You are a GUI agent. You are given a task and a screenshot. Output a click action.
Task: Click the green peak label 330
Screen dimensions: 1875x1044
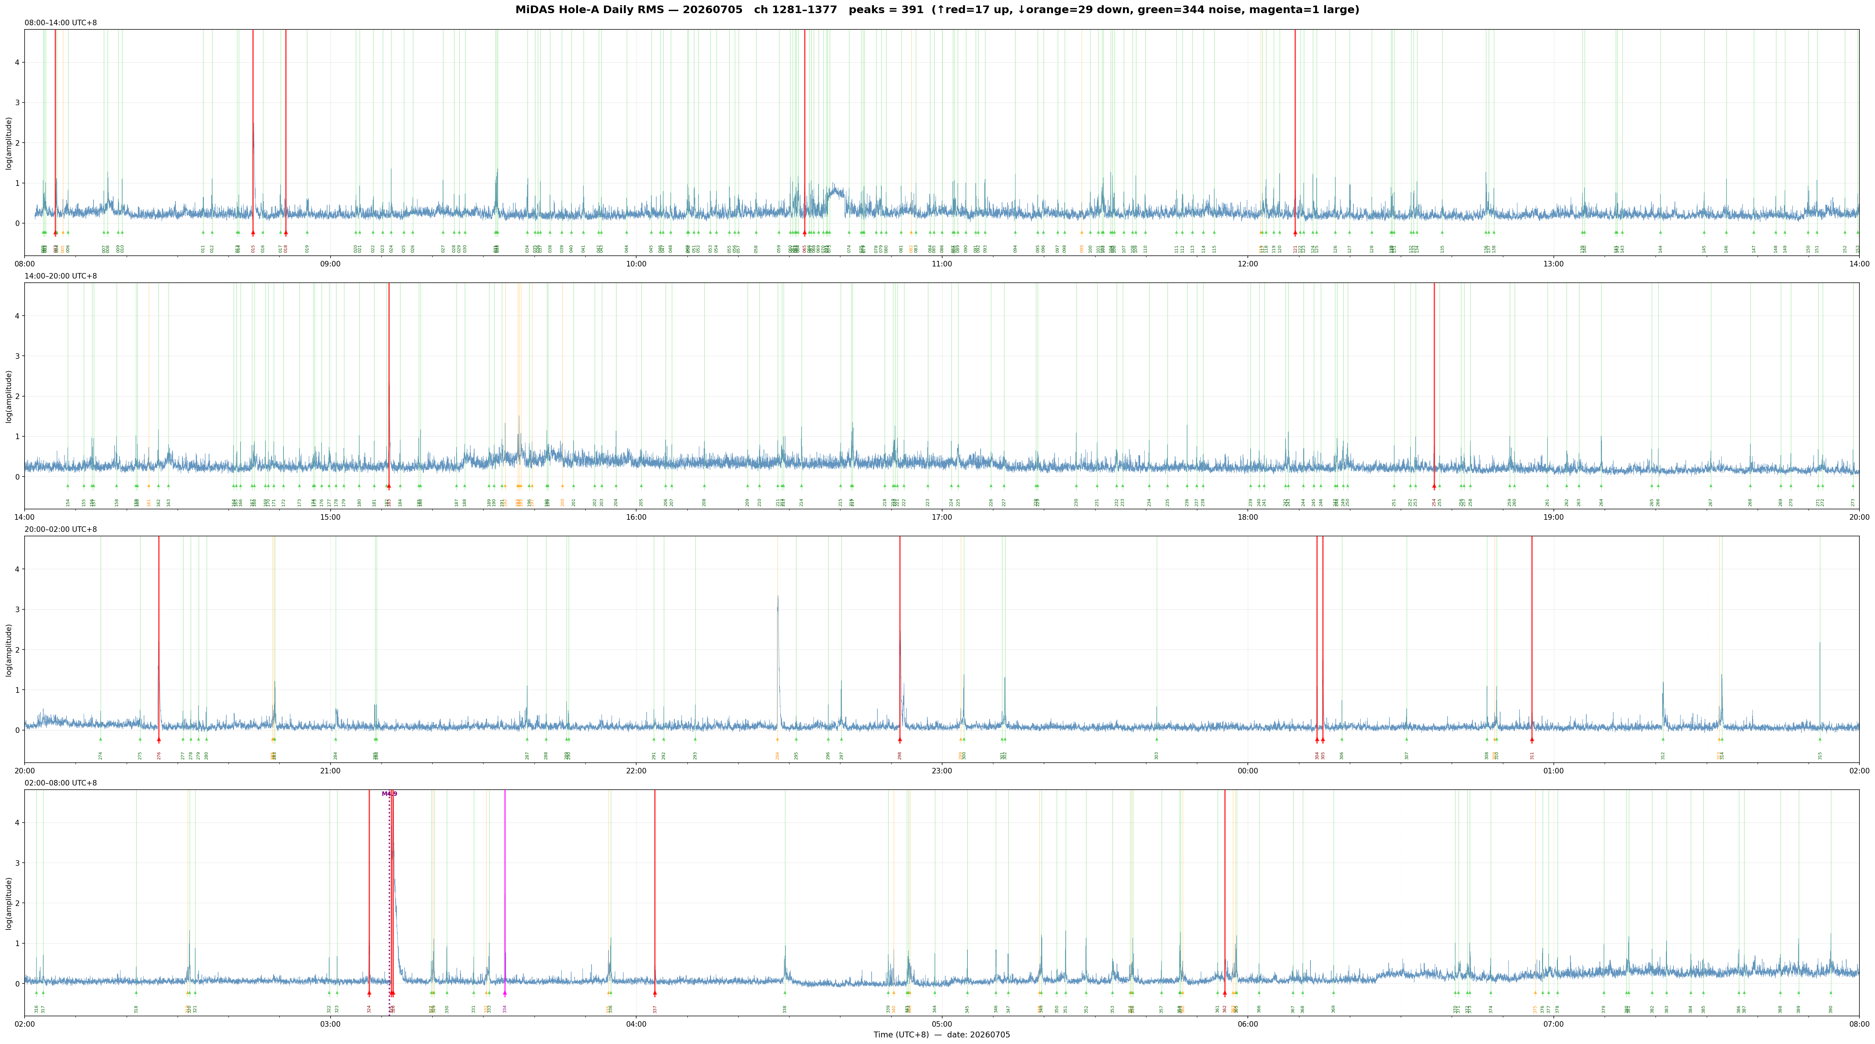[447, 1009]
